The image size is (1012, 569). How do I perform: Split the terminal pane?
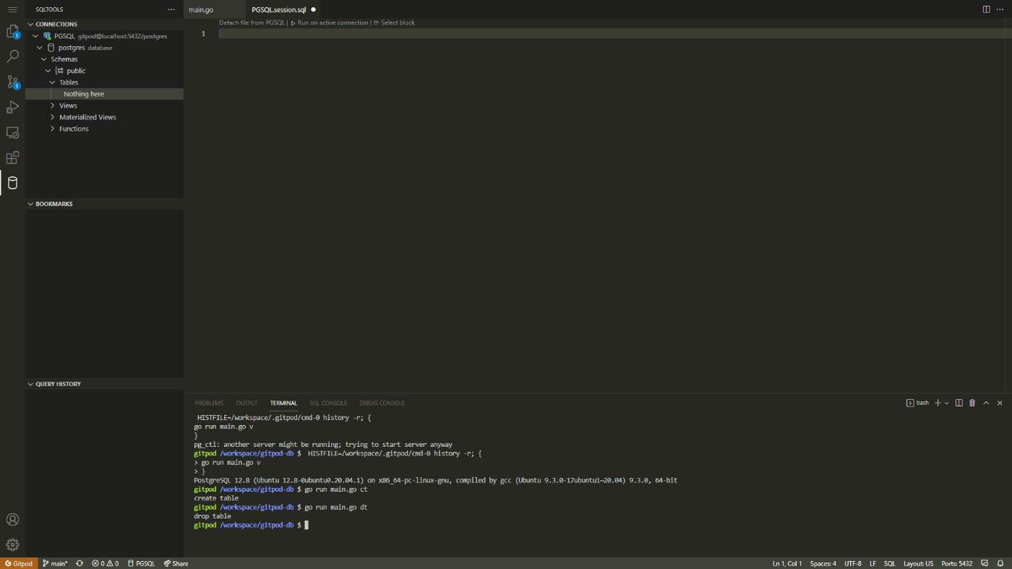coord(959,403)
